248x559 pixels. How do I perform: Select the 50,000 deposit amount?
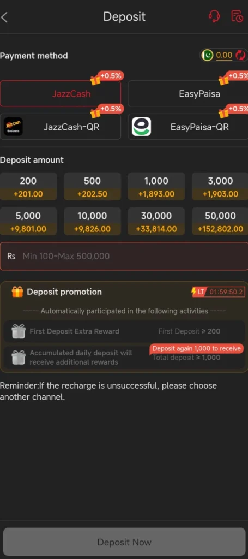click(x=220, y=222)
